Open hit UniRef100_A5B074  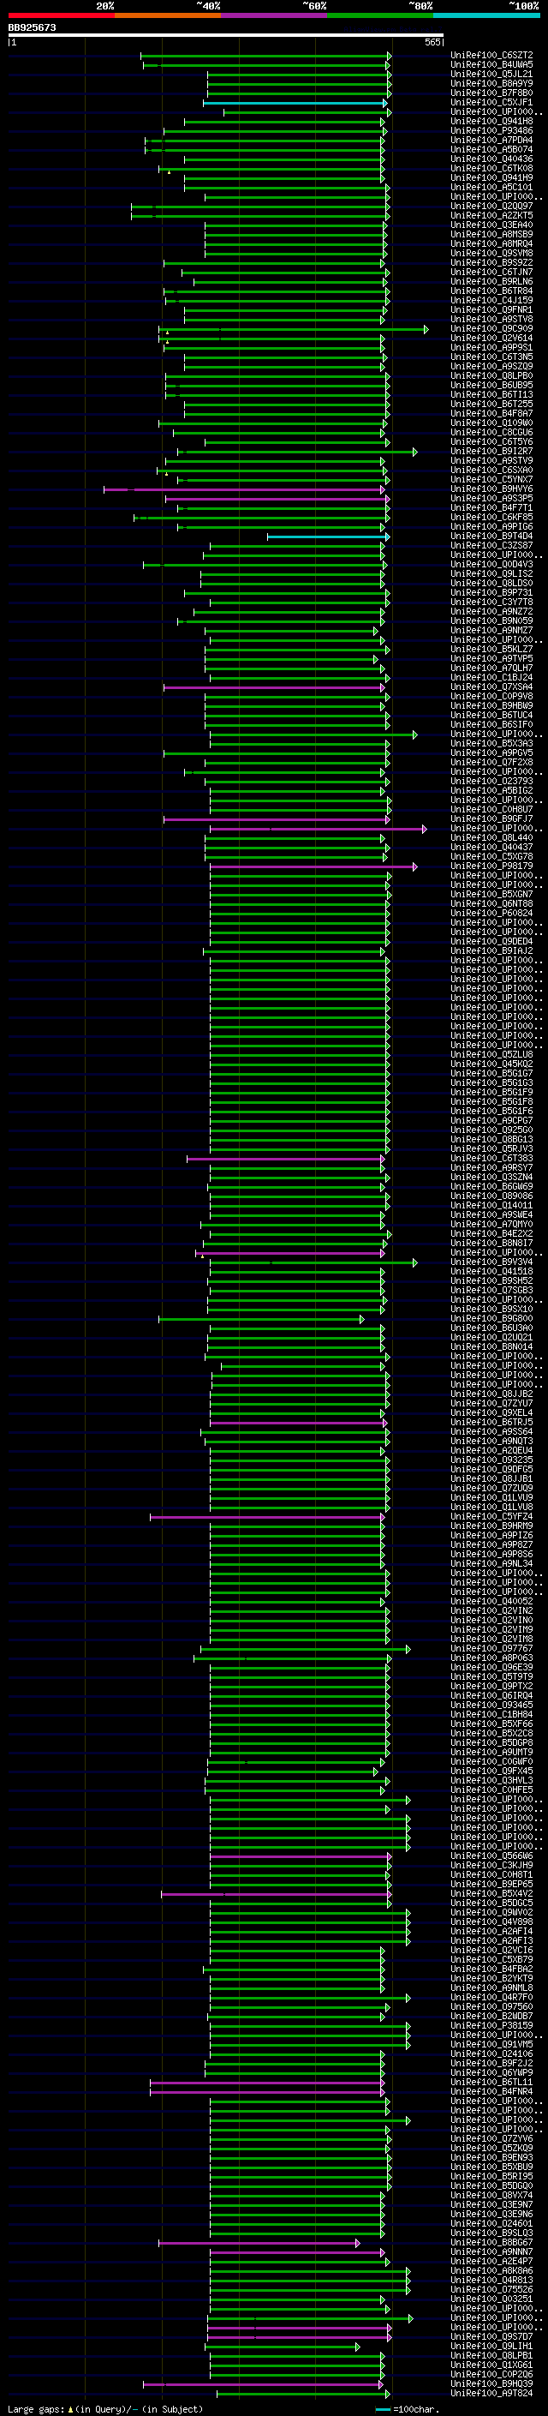click(491, 149)
